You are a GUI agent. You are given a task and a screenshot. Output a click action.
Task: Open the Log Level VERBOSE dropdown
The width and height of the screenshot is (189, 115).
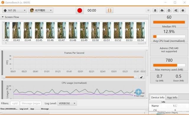click(x=67, y=103)
